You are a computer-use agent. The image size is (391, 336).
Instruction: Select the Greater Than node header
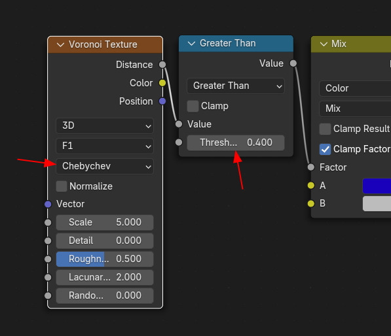tap(236, 44)
